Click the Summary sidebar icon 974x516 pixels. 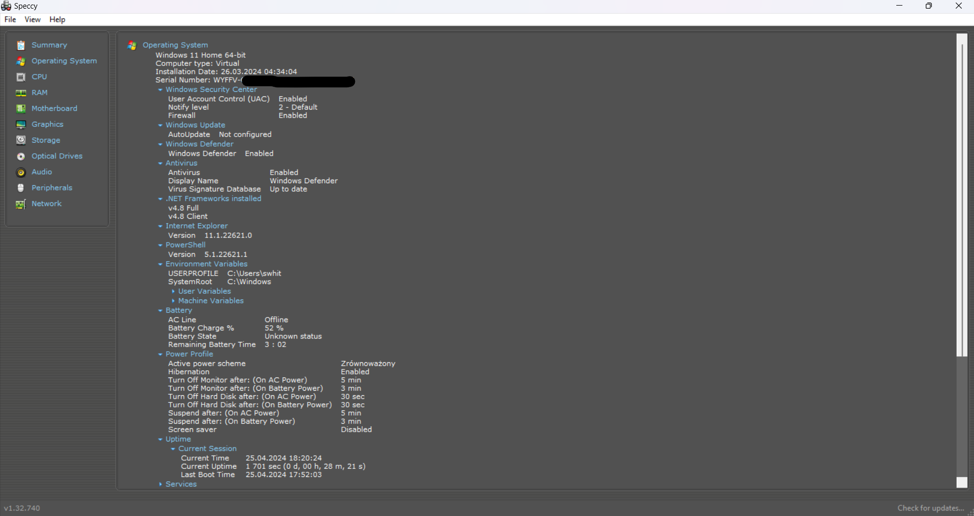[x=21, y=46]
